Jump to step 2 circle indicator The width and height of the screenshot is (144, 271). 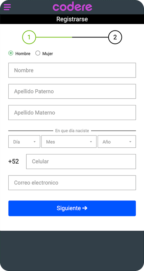pyautogui.click(x=115, y=37)
